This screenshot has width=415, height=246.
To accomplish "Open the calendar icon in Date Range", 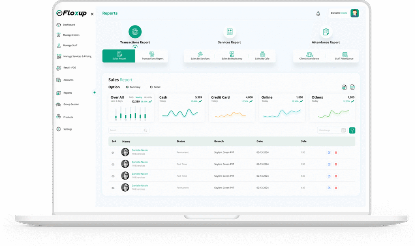I will pos(343,130).
